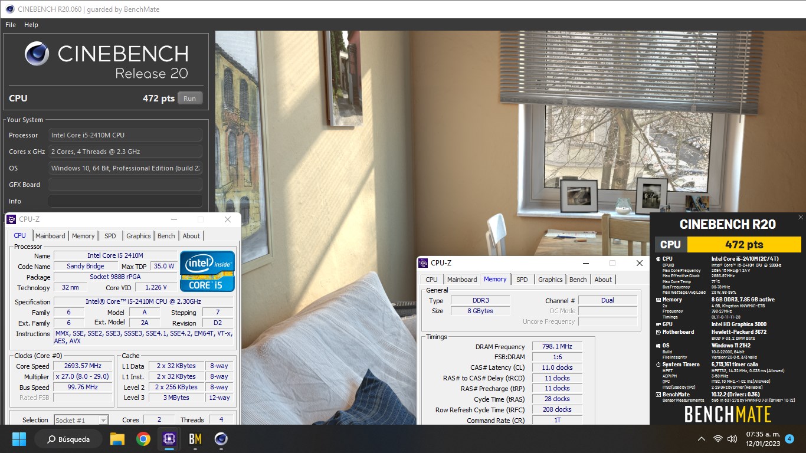Open the Wi-Fi network tray icon
This screenshot has height=453, width=806.
tap(718, 439)
